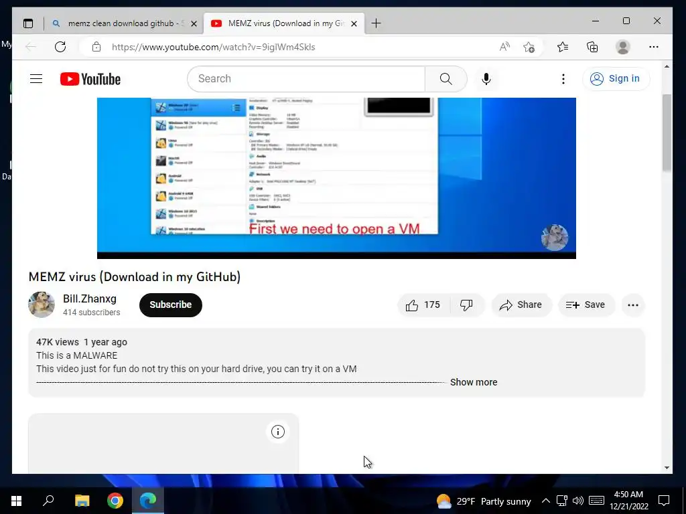Open weather widget 29°F Partly sunny

point(484,501)
